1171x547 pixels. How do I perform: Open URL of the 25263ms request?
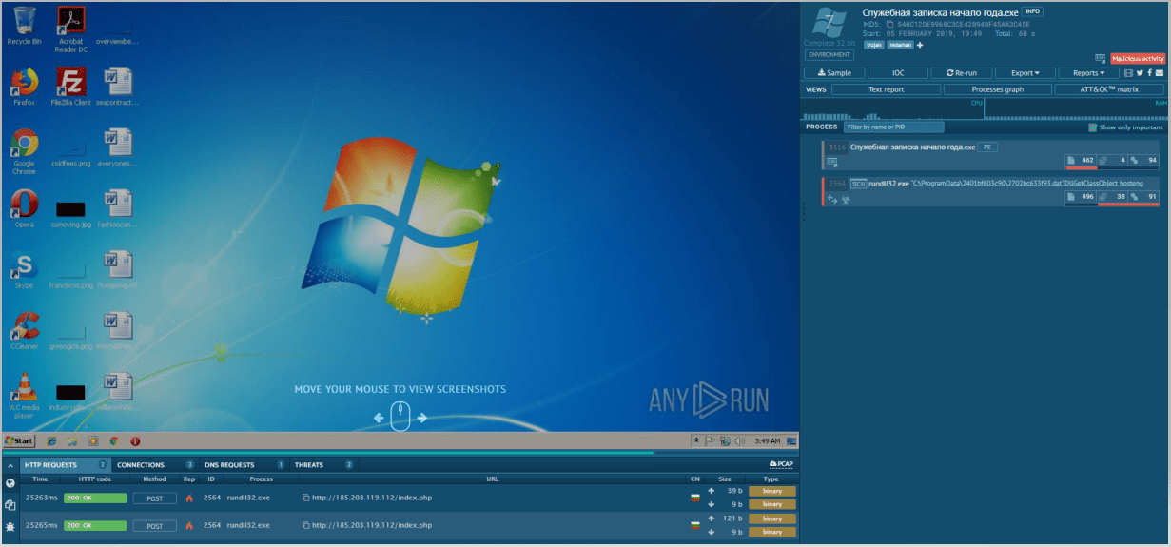pyautogui.click(x=371, y=498)
